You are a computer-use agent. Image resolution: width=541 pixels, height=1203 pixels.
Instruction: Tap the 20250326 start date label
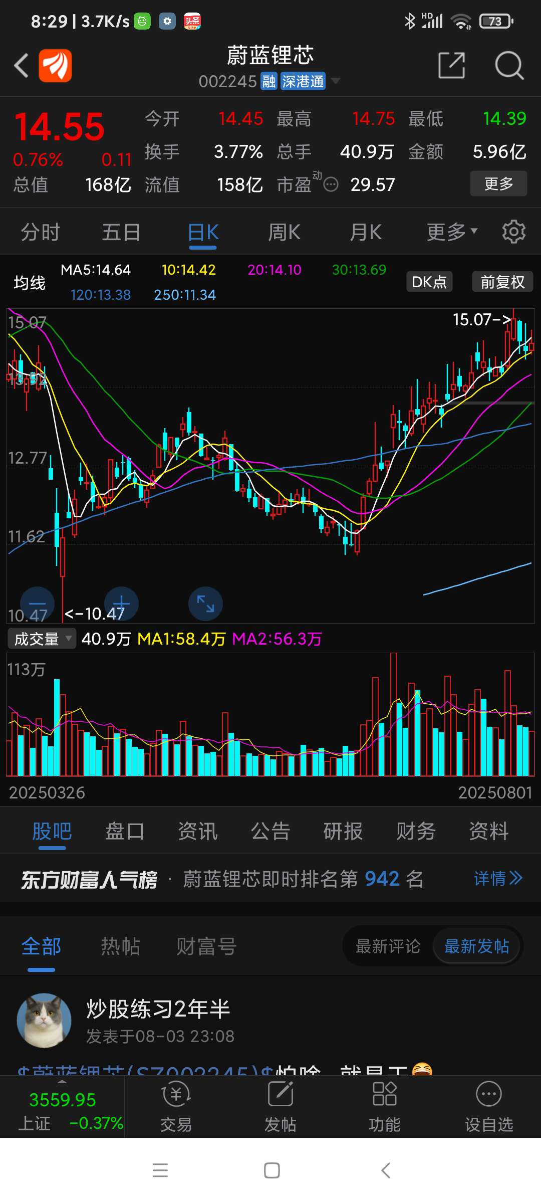point(47,792)
